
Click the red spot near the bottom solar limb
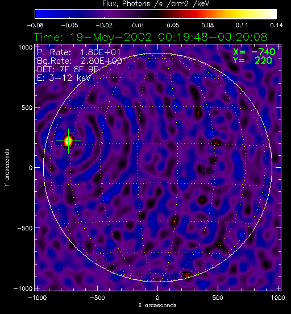tap(186, 275)
